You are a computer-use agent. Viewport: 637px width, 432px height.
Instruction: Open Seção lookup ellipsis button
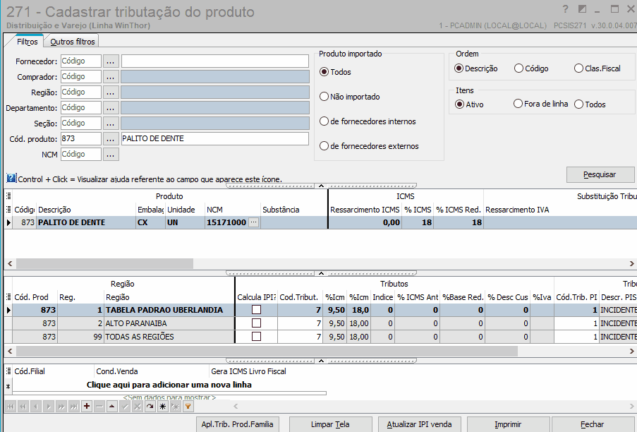[x=111, y=123]
